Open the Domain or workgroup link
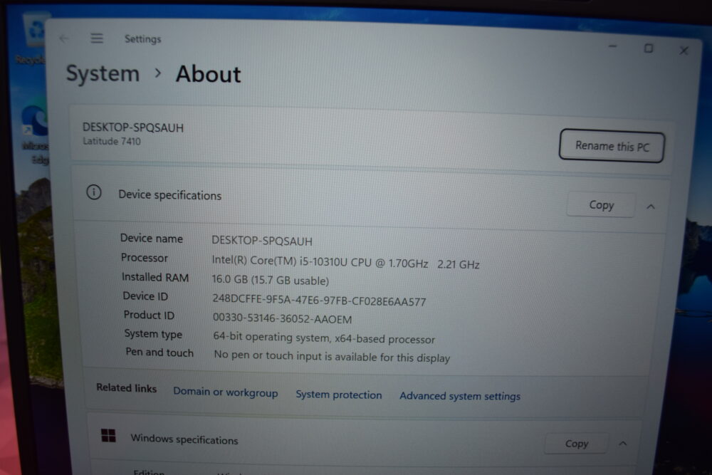This screenshot has width=712, height=475. [225, 392]
